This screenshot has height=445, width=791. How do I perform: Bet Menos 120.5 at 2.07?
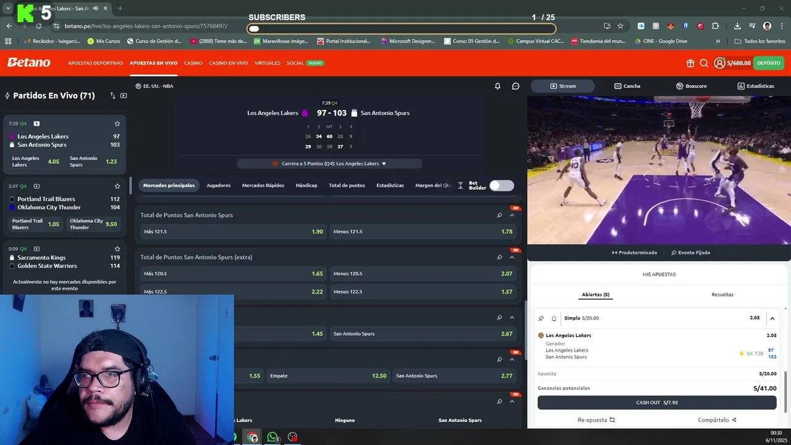[x=423, y=274]
